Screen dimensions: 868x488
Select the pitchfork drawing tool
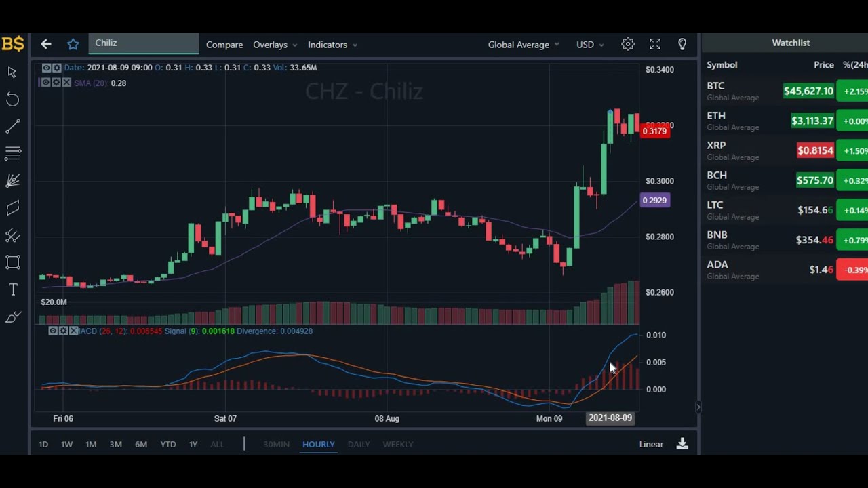click(12, 236)
